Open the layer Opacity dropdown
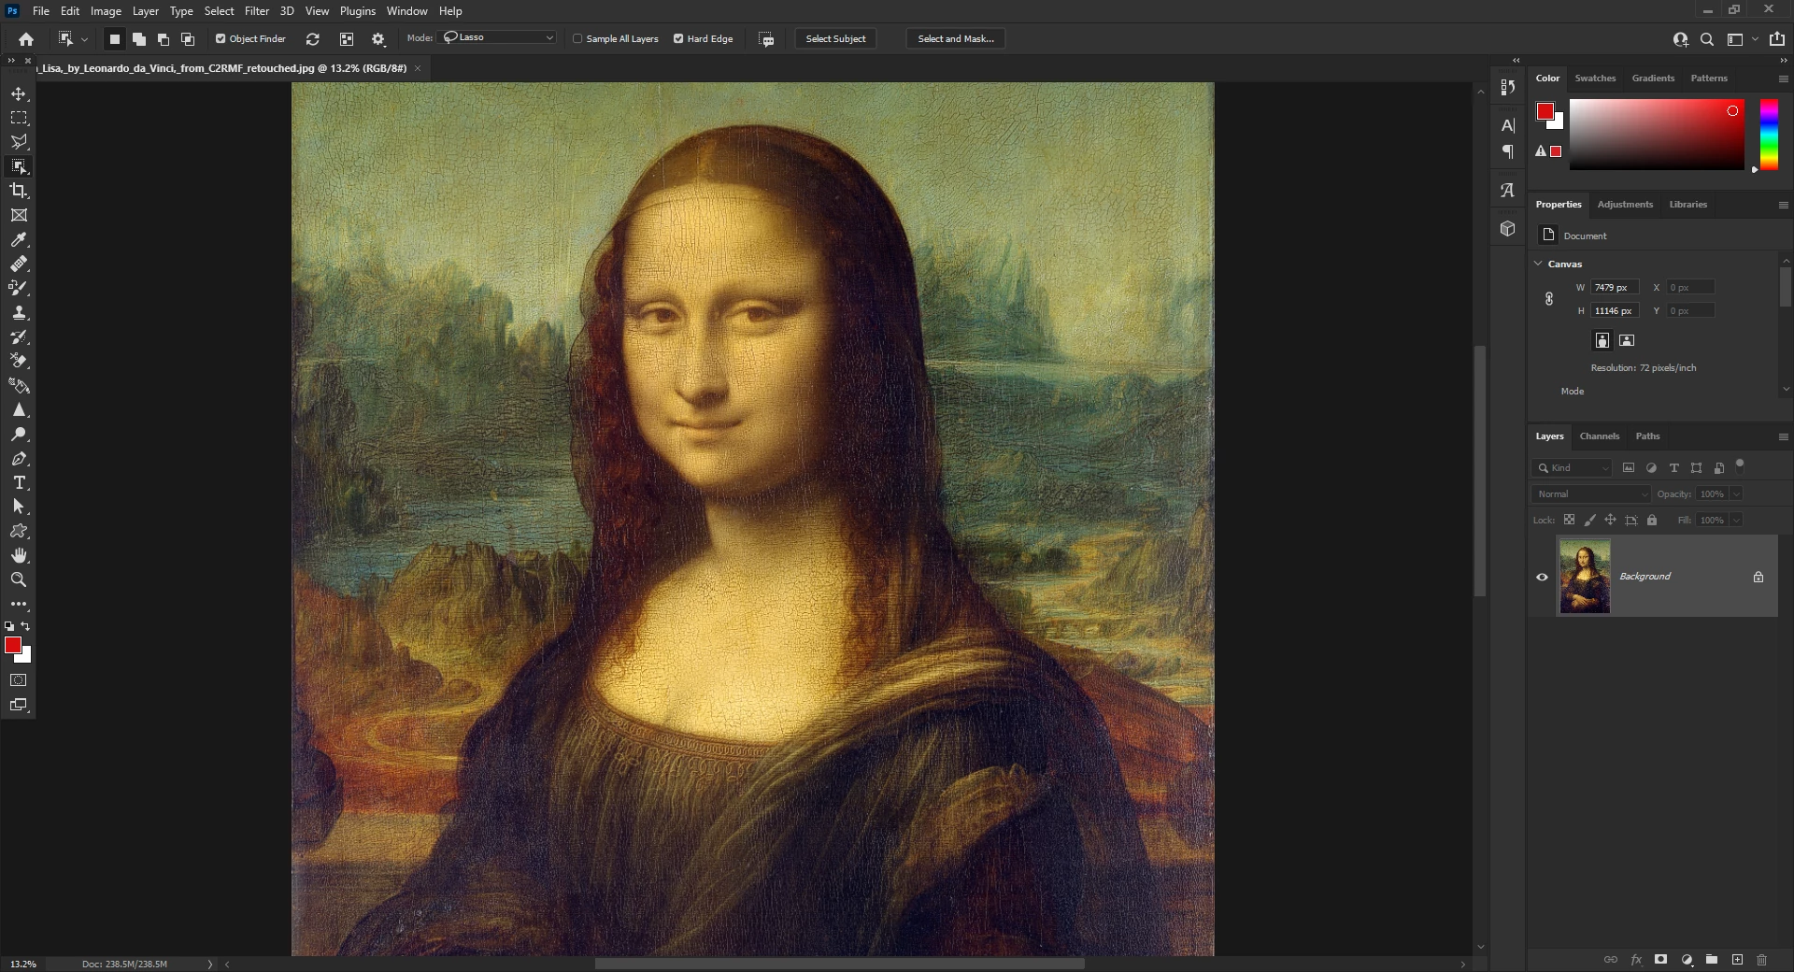This screenshot has width=1794, height=972. coord(1736,493)
